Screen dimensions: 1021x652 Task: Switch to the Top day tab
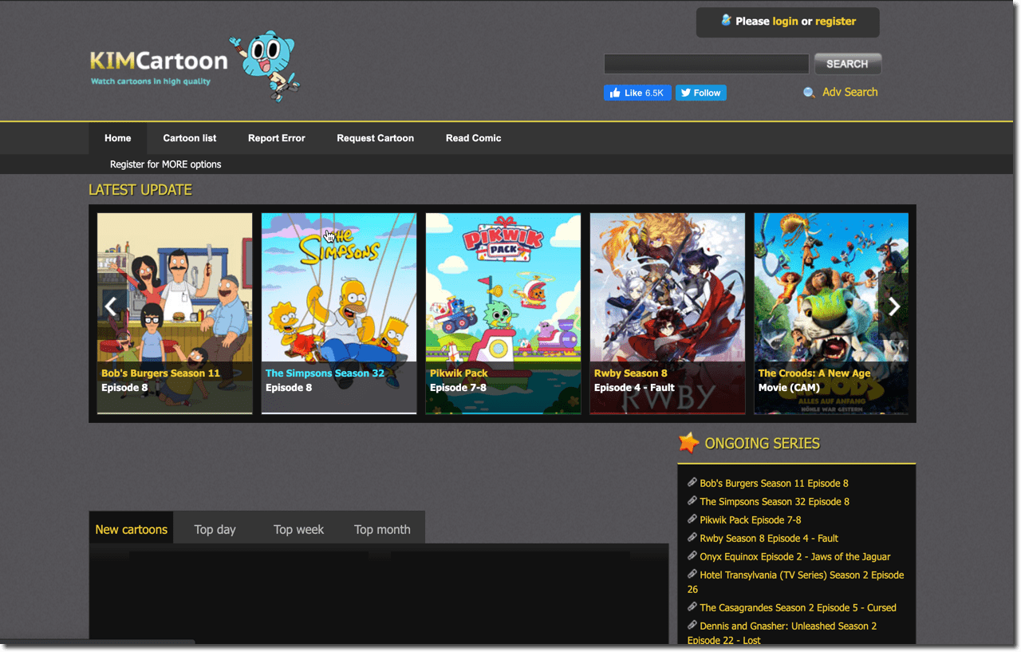(215, 529)
